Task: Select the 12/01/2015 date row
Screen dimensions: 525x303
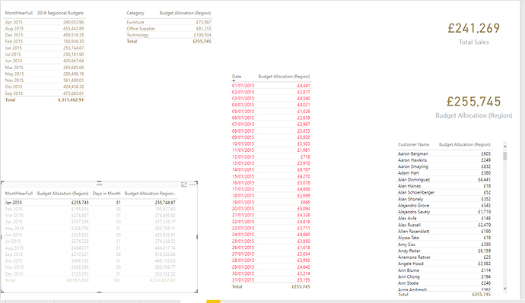Action: [271, 156]
